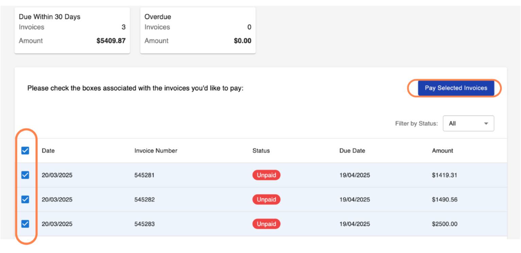Uncheck the select-all checkbox in table header
The image size is (521, 253).
(x=25, y=151)
